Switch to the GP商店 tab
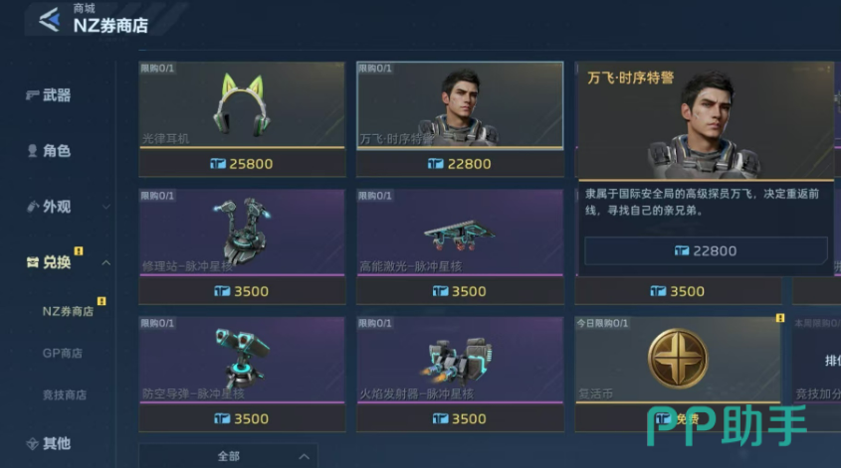841x468 pixels. (63, 354)
